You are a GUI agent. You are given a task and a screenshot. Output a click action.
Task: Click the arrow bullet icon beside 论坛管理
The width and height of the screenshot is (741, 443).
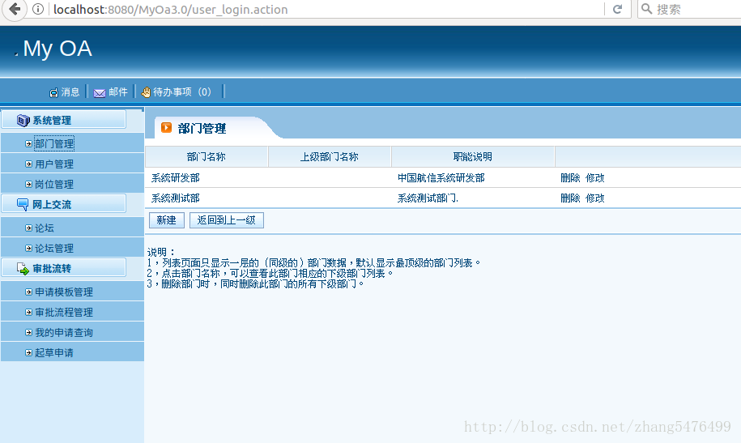tap(28, 248)
